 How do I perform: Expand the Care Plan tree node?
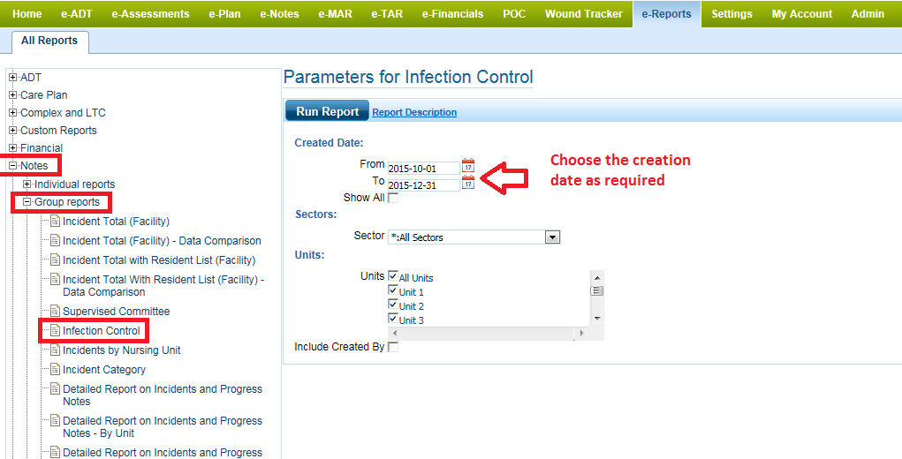13,95
